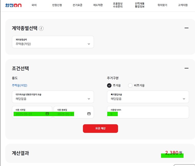Select the 주거용 radio option
Image resolution: width=195 pixels, height=166 pixels.
tap(109, 85)
